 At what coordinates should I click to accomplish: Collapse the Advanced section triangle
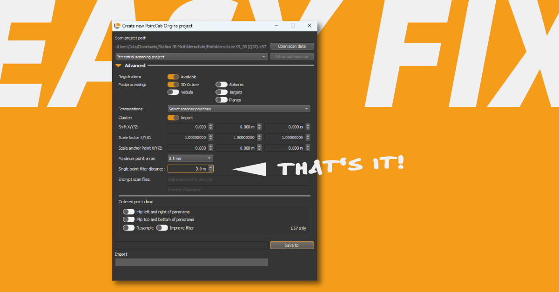(119, 66)
